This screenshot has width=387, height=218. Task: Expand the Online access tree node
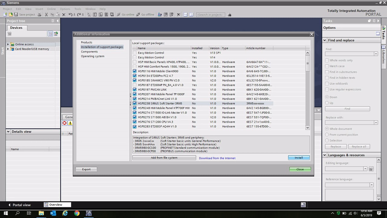point(8,44)
